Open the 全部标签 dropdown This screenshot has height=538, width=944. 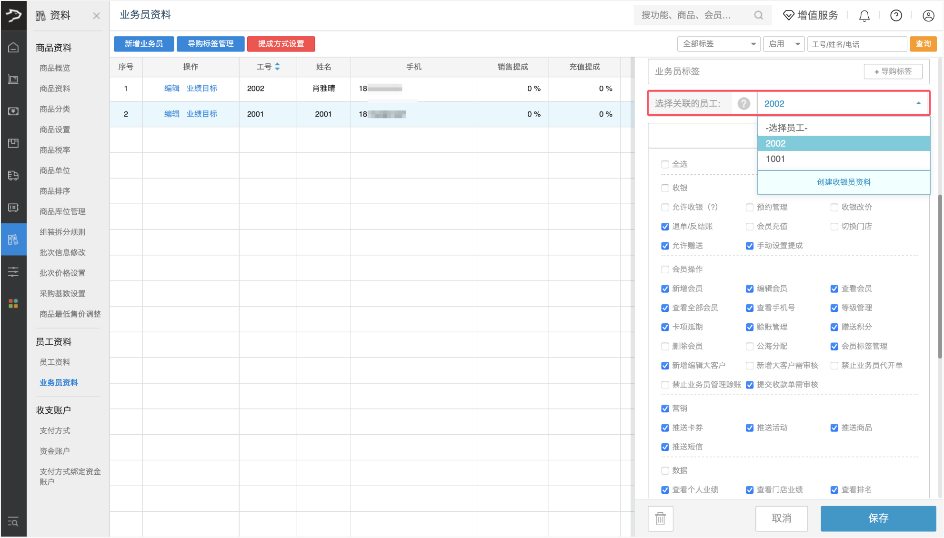click(x=718, y=44)
